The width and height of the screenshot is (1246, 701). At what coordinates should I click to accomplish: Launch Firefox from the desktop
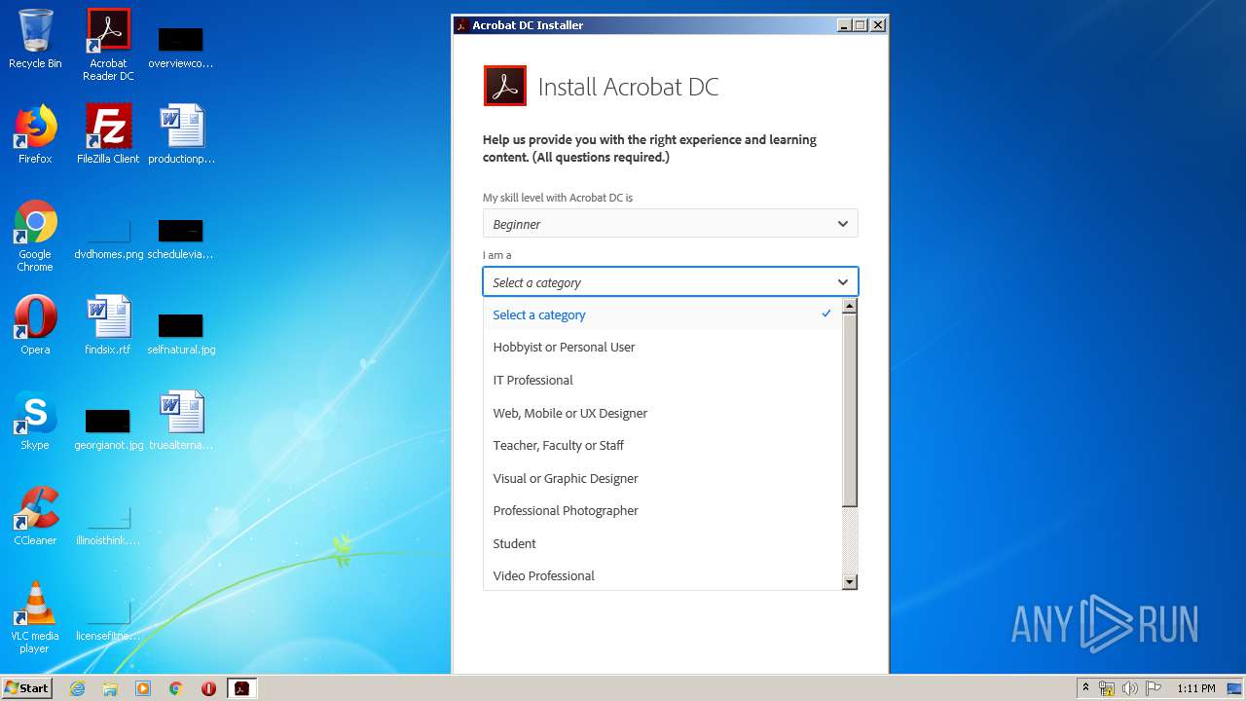tap(35, 134)
